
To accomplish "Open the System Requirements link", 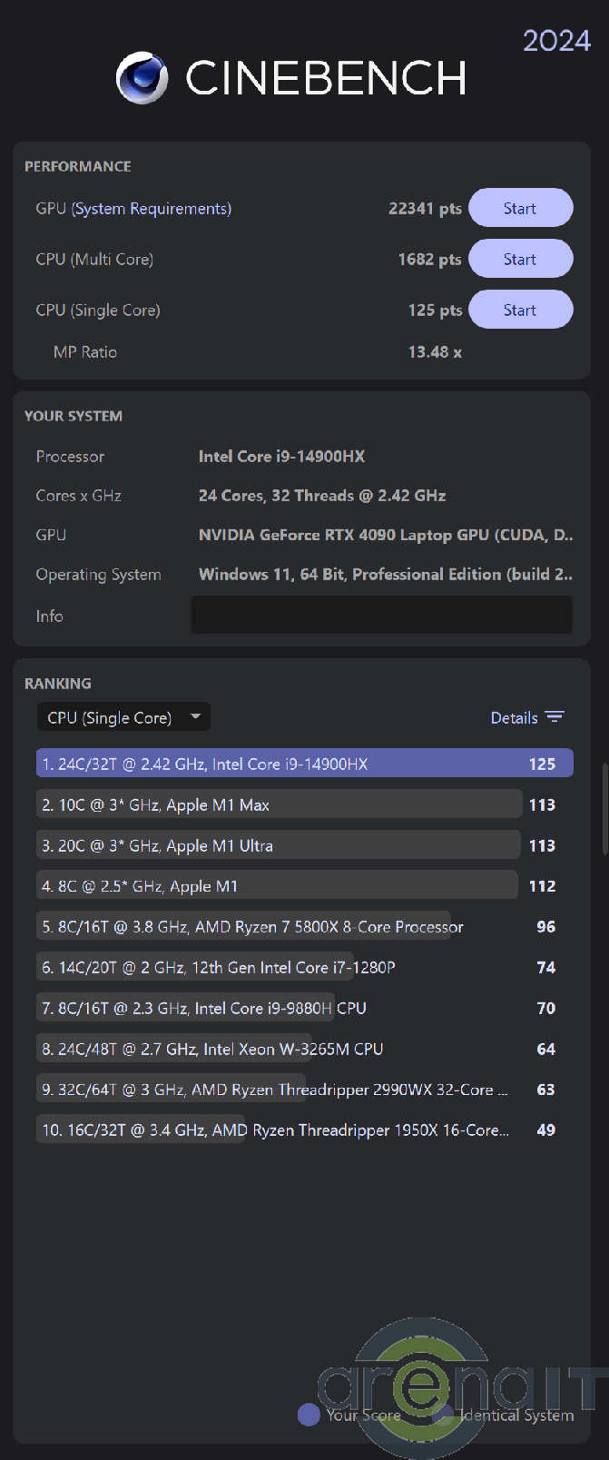I will point(152,209).
